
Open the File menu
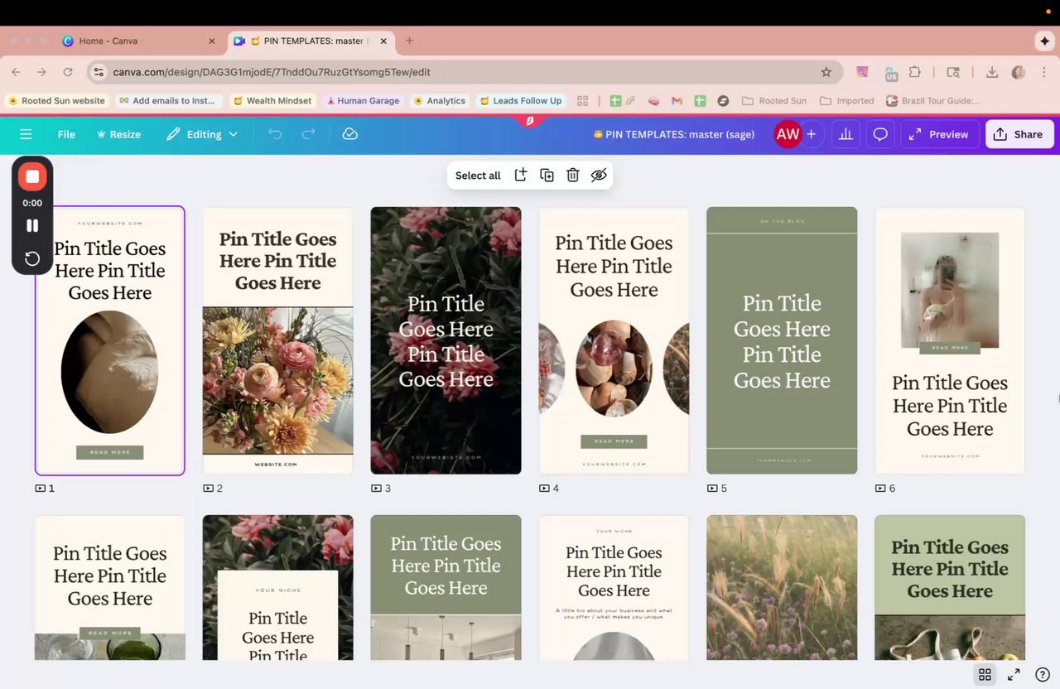click(x=66, y=134)
